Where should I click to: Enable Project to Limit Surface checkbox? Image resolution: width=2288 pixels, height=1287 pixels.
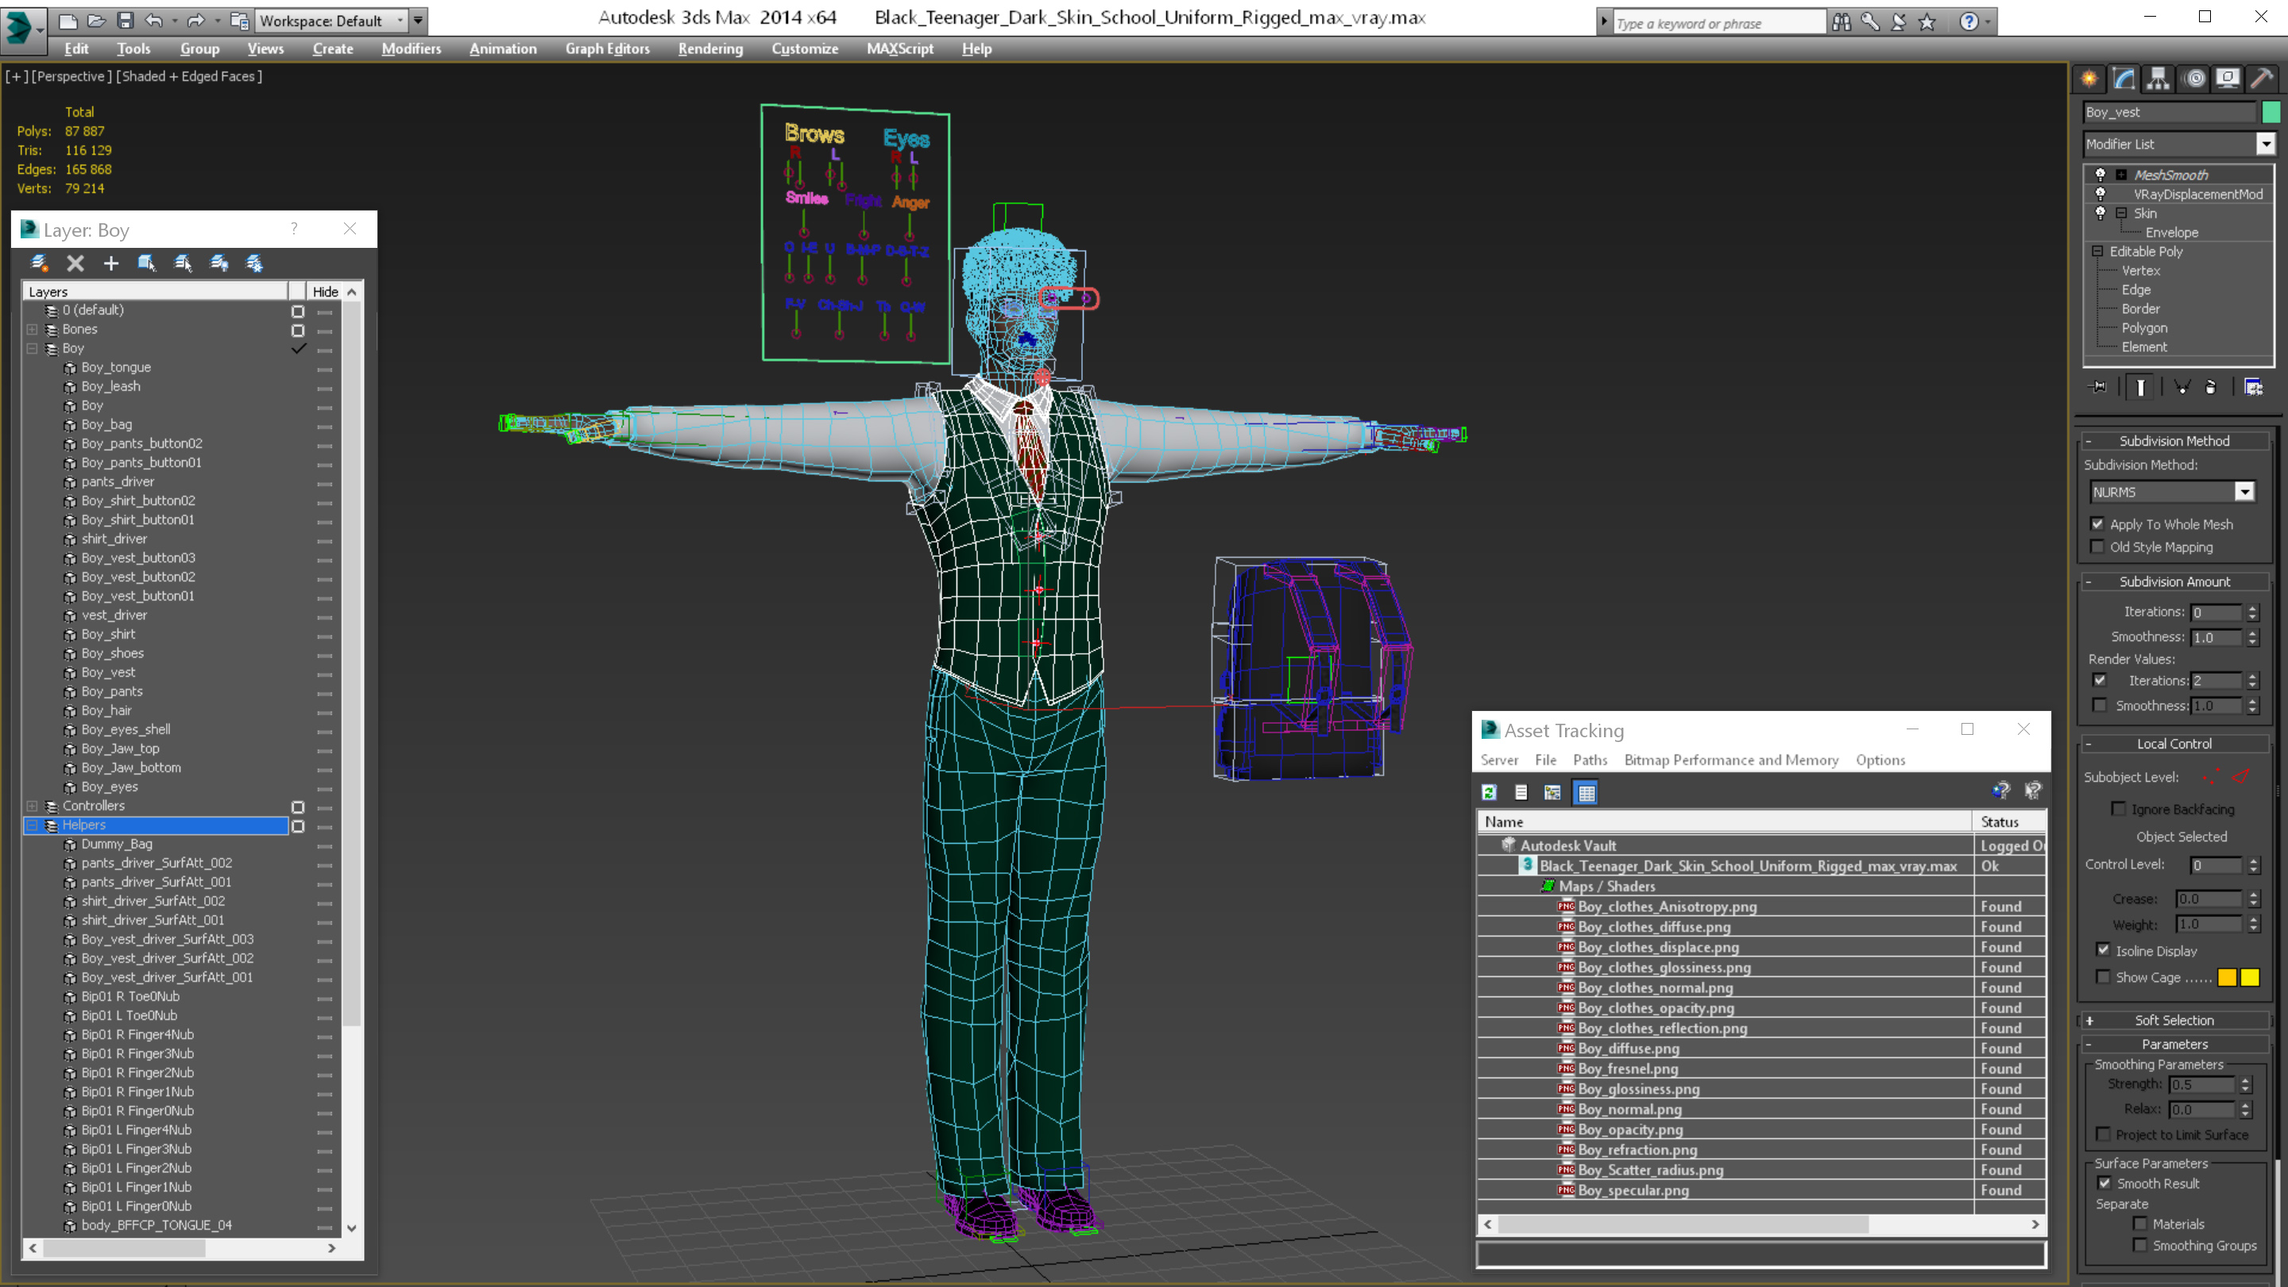tap(2103, 1134)
